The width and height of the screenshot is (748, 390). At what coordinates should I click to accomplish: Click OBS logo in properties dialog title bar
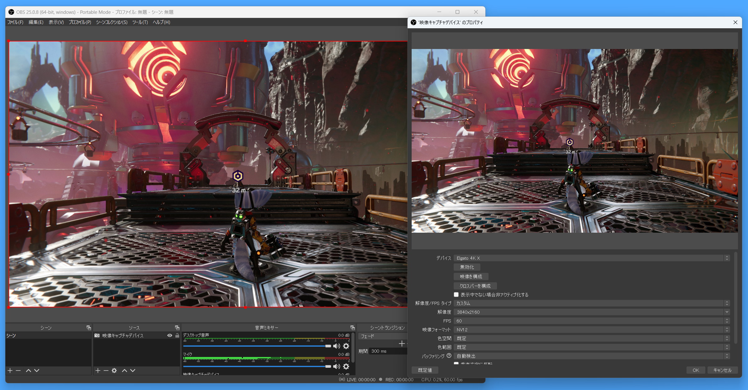[414, 22]
